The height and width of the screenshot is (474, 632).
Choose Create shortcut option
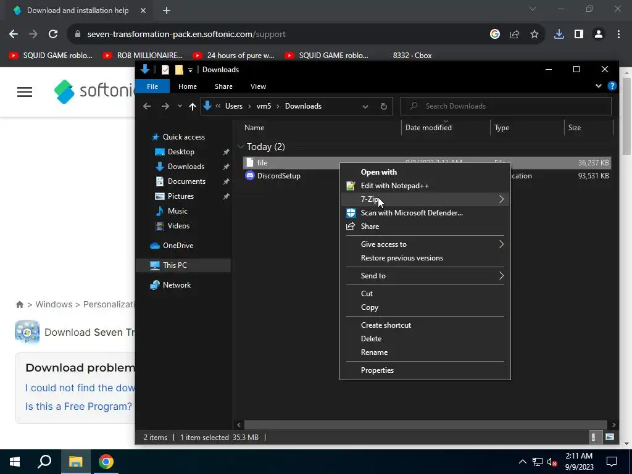coord(425,325)
